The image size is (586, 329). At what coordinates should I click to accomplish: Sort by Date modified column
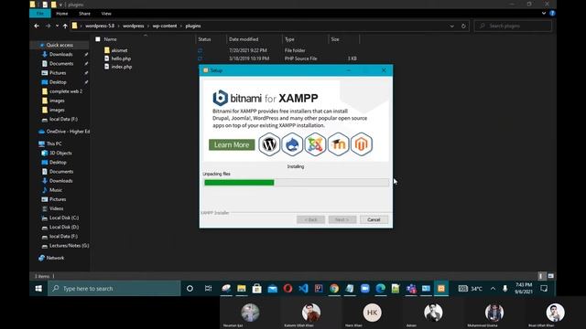[244, 39]
